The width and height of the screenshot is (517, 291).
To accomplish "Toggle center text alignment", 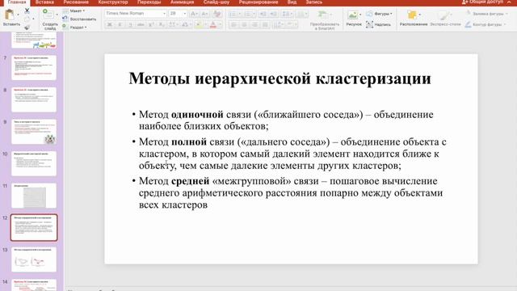I will (244, 25).
